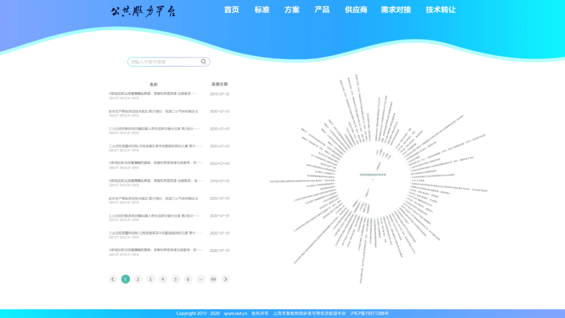565x318 pixels.
Task: Jump to last page 99
Action: point(213,279)
